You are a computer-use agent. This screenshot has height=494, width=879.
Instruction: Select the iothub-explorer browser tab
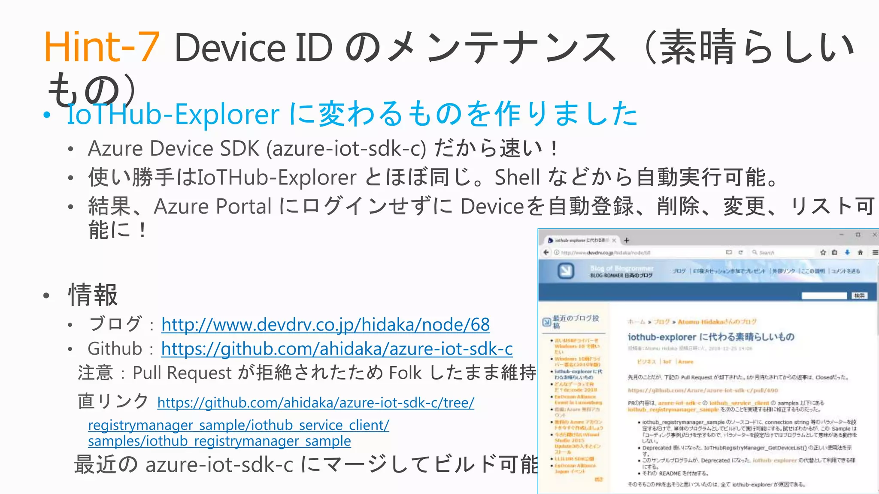click(581, 240)
